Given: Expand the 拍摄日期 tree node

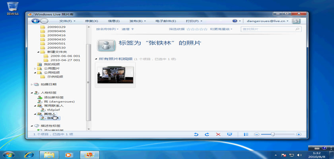Looking at the screenshot, I should (32, 84).
